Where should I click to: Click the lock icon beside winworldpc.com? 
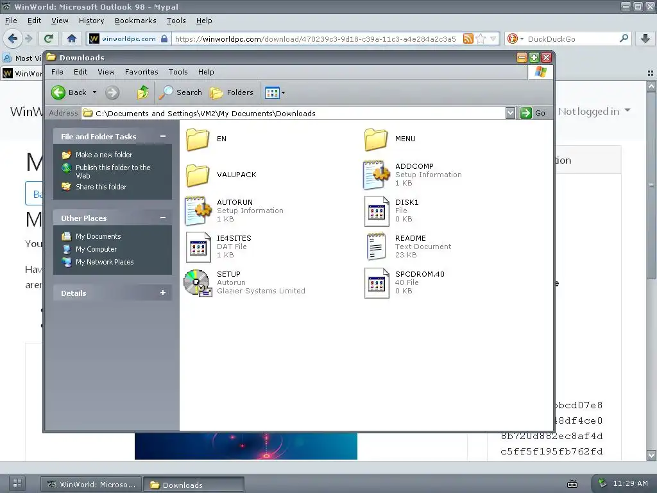coord(164,39)
